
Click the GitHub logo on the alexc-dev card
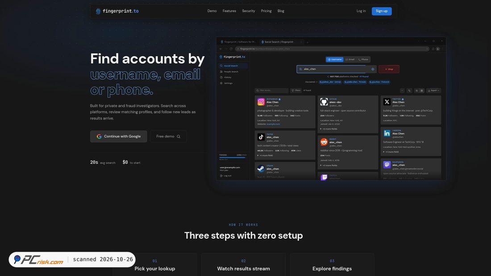324,102
